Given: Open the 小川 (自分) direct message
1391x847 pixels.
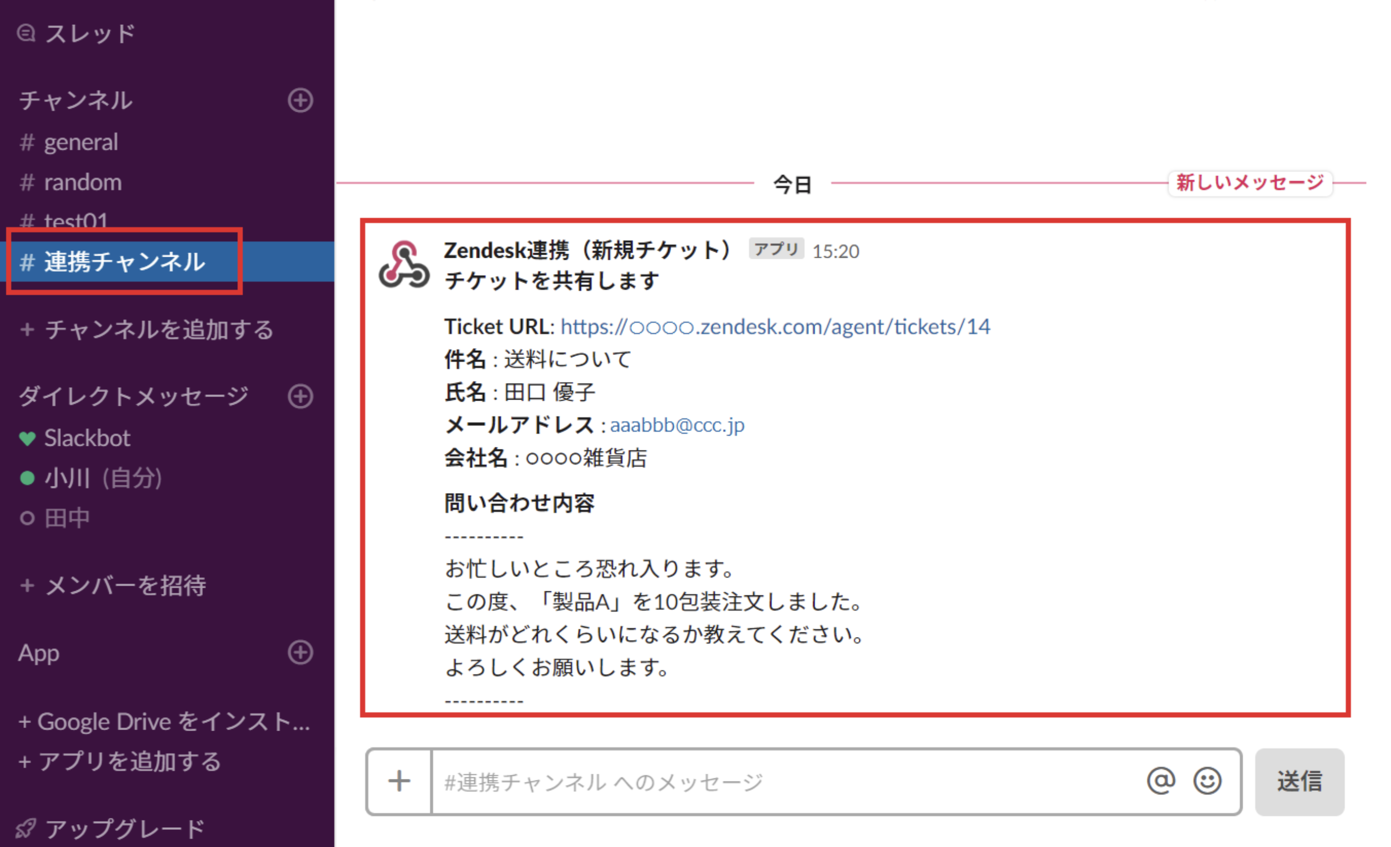Looking at the screenshot, I should pyautogui.click(x=91, y=478).
